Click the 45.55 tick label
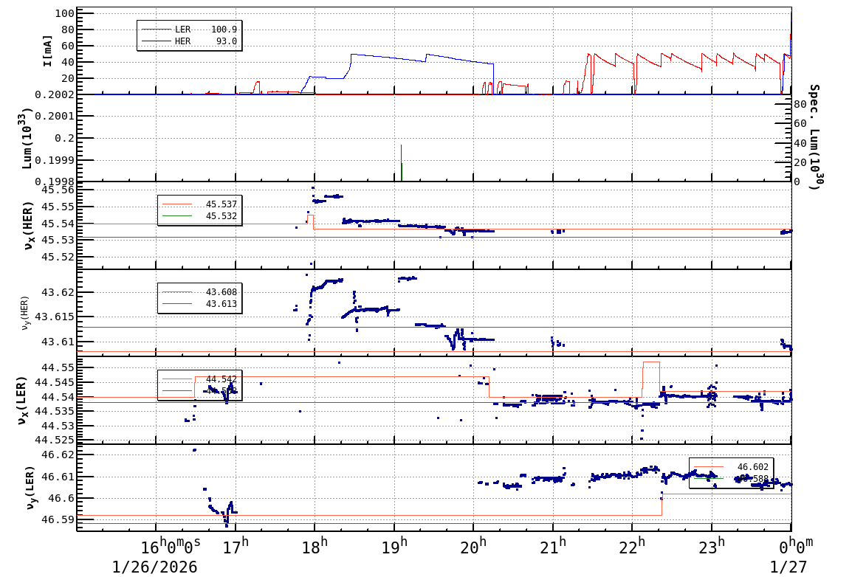 pos(58,207)
